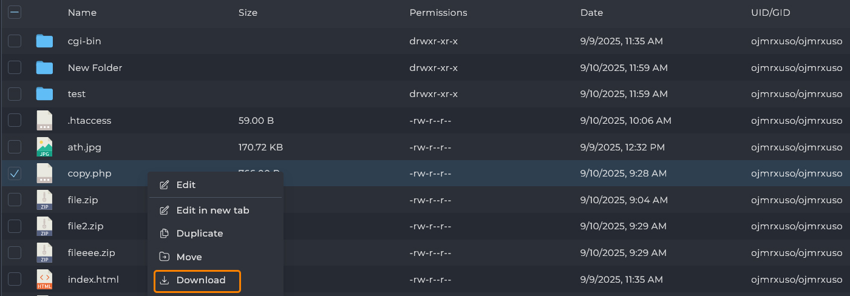Click the test folder icon
The width and height of the screenshot is (850, 296).
(44, 94)
